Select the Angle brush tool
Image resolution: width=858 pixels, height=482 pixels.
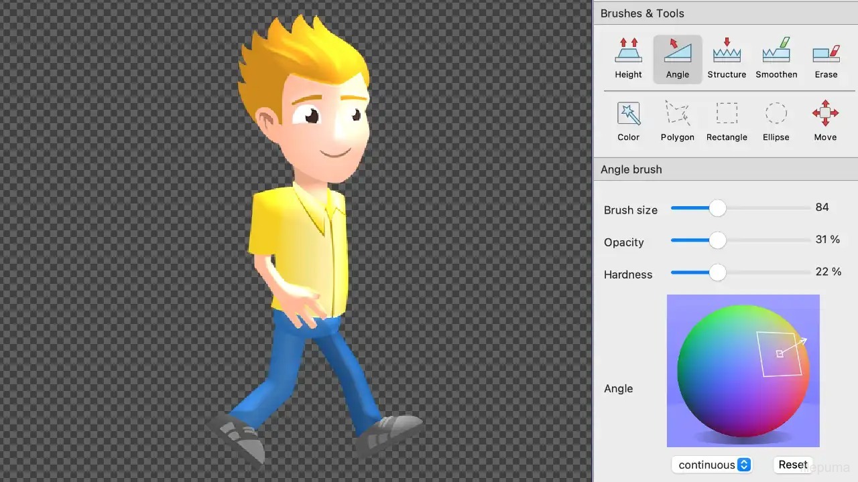678,59
